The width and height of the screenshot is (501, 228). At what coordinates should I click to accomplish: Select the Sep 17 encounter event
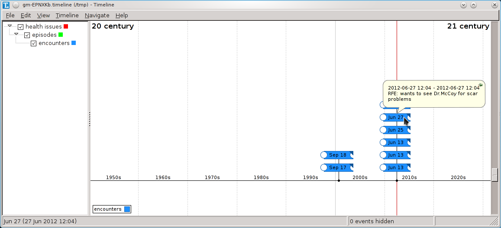tap(337, 168)
